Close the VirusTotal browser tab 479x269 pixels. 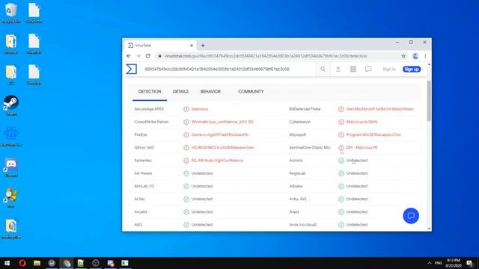click(x=192, y=46)
